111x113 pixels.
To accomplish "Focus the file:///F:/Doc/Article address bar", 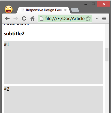I will [x=65, y=19].
